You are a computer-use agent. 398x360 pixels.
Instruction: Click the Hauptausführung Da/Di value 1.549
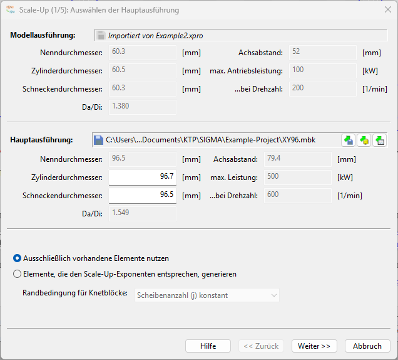(143, 214)
